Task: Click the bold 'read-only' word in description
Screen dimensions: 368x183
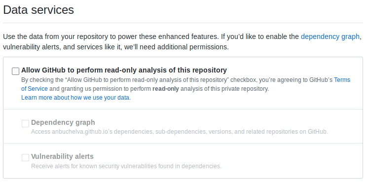Action: (x=165, y=89)
